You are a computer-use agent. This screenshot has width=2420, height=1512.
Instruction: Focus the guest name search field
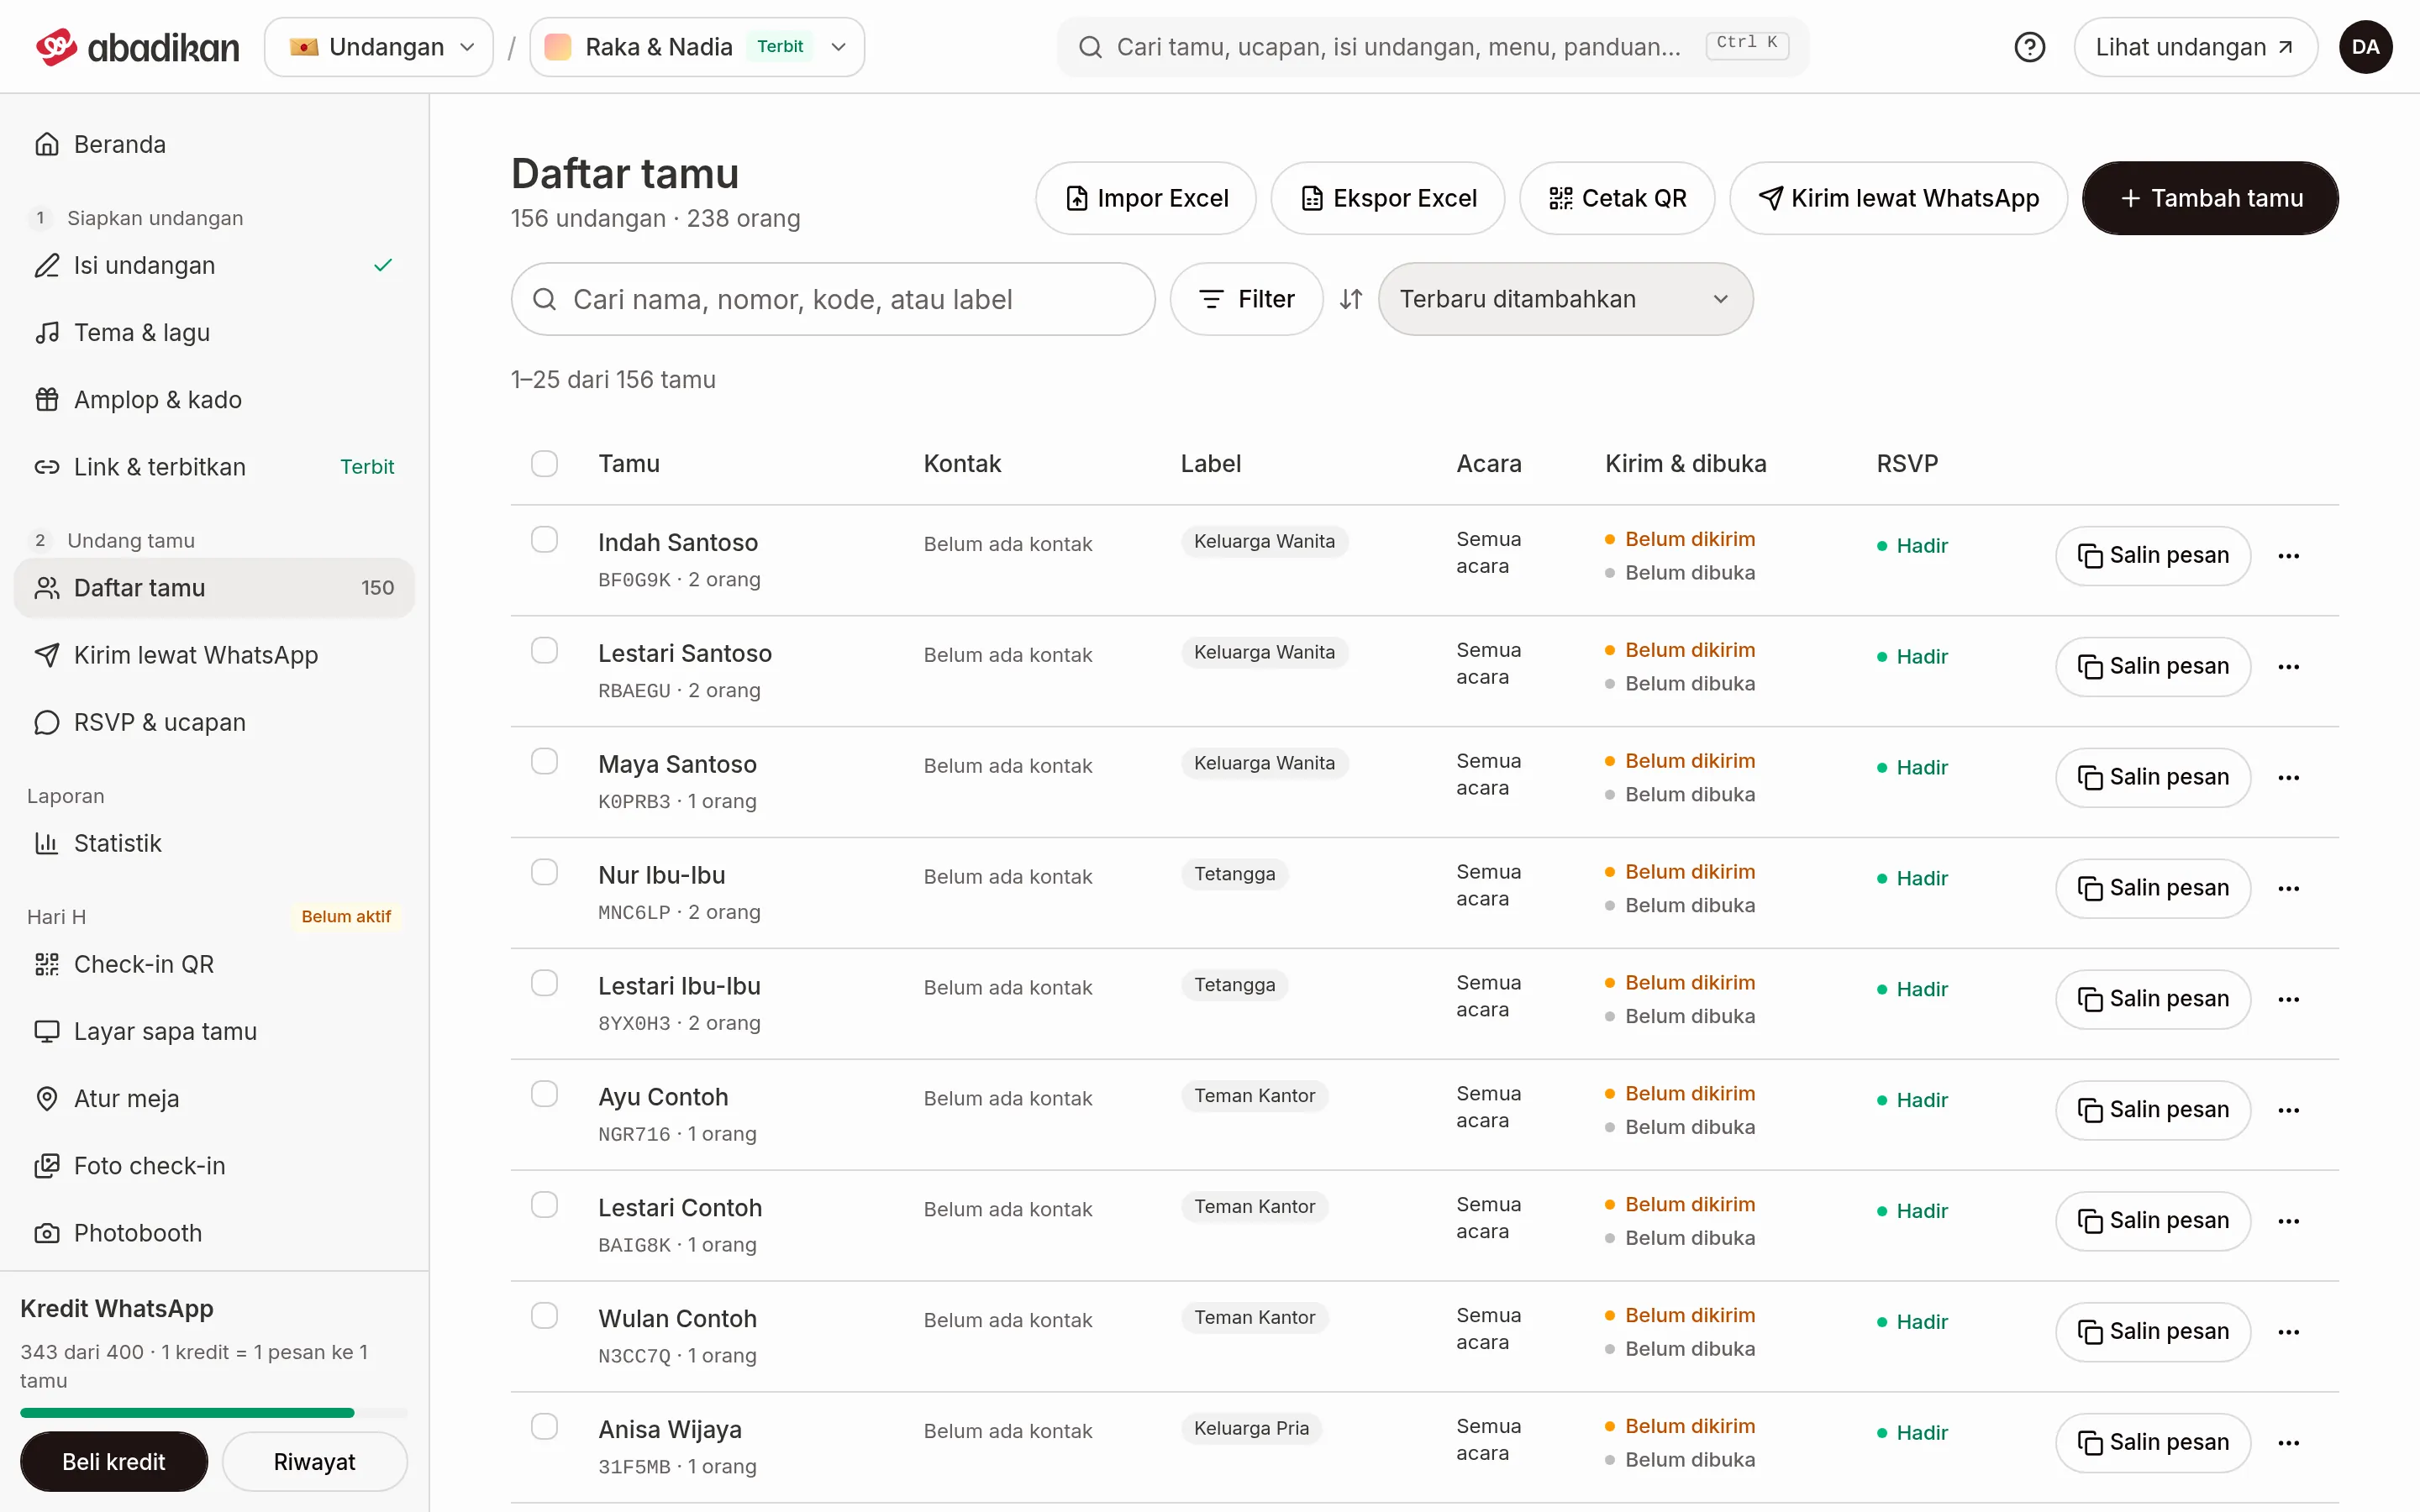[x=832, y=299]
